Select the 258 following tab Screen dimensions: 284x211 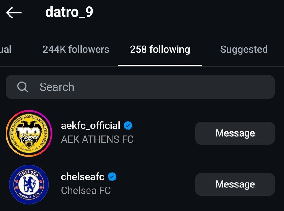[x=160, y=50]
